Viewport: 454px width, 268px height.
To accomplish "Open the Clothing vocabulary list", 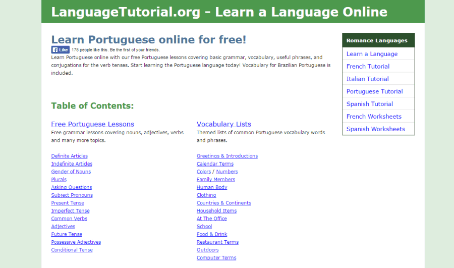I will tap(206, 195).
